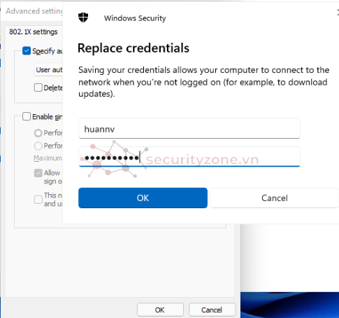Switch to the 802.1X settings tab

(34, 32)
